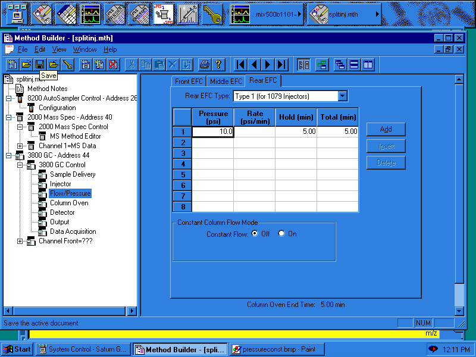Click the EFC pane scroll up arrow
476x357 pixels.
point(459,80)
